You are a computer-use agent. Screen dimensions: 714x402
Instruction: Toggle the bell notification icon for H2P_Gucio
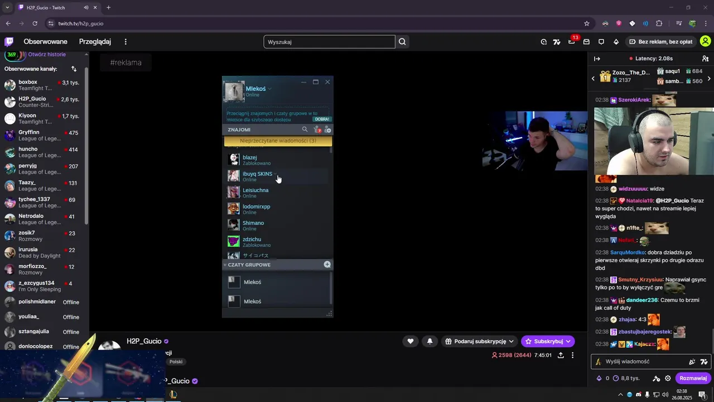point(430,341)
